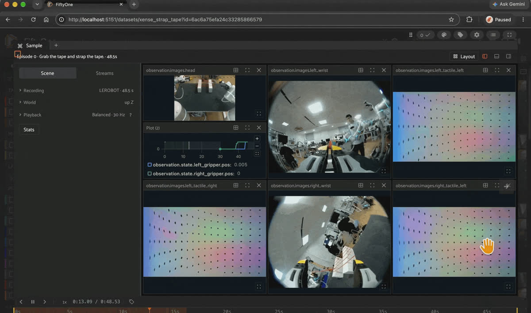Image resolution: width=531 pixels, height=313 pixels.
Task: Change the 1x playback speed
Action: click(x=64, y=302)
